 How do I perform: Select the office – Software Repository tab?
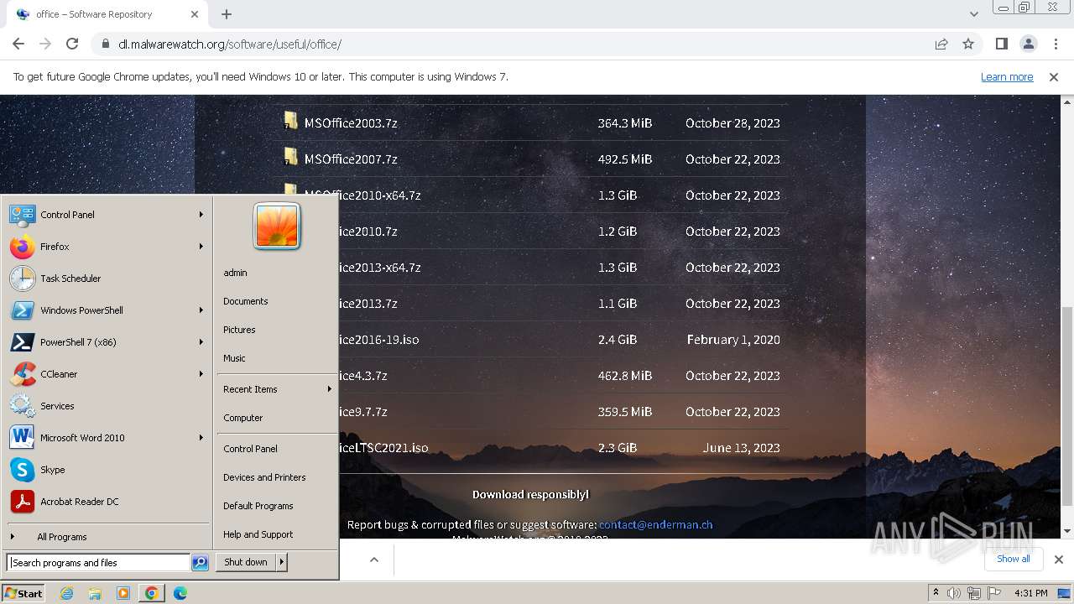pyautogui.click(x=105, y=14)
